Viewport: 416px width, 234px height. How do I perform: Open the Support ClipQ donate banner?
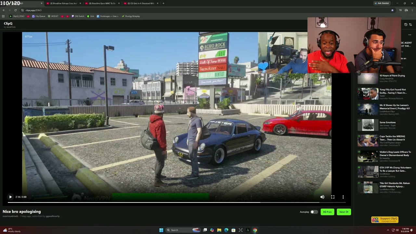385,220
